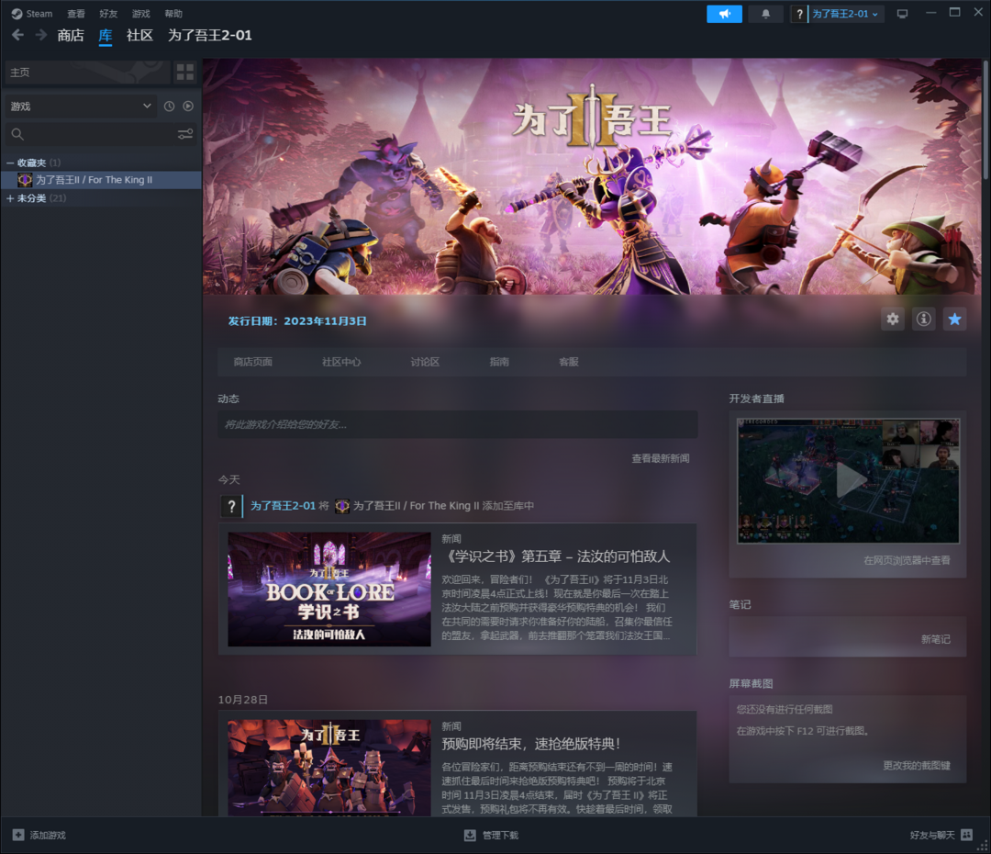Switch to the 库 tab
This screenshot has height=854, width=991.
tap(105, 36)
